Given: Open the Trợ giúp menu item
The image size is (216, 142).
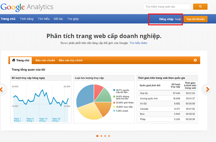Looking at the screenshot, I should [73, 19].
